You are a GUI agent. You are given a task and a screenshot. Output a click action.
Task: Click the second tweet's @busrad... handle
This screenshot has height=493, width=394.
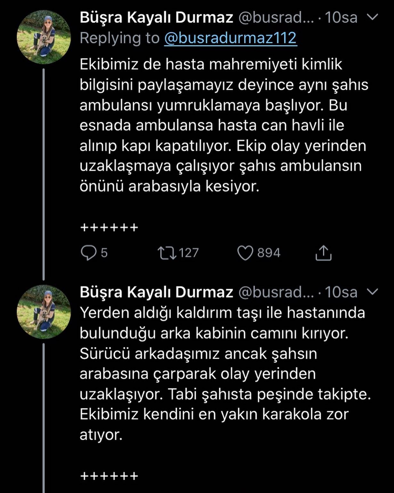click(276, 292)
